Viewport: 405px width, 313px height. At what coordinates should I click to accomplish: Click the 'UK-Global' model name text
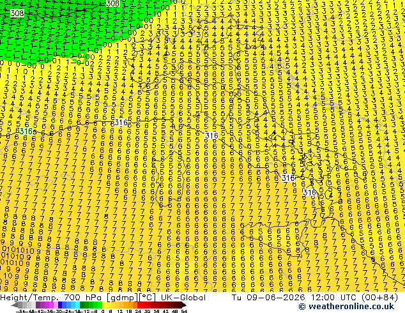pos(183,298)
